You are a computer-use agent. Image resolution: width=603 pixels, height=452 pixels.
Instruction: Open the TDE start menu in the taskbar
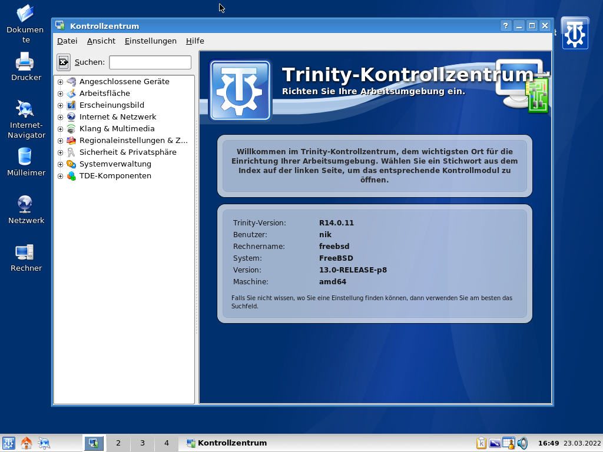8,443
